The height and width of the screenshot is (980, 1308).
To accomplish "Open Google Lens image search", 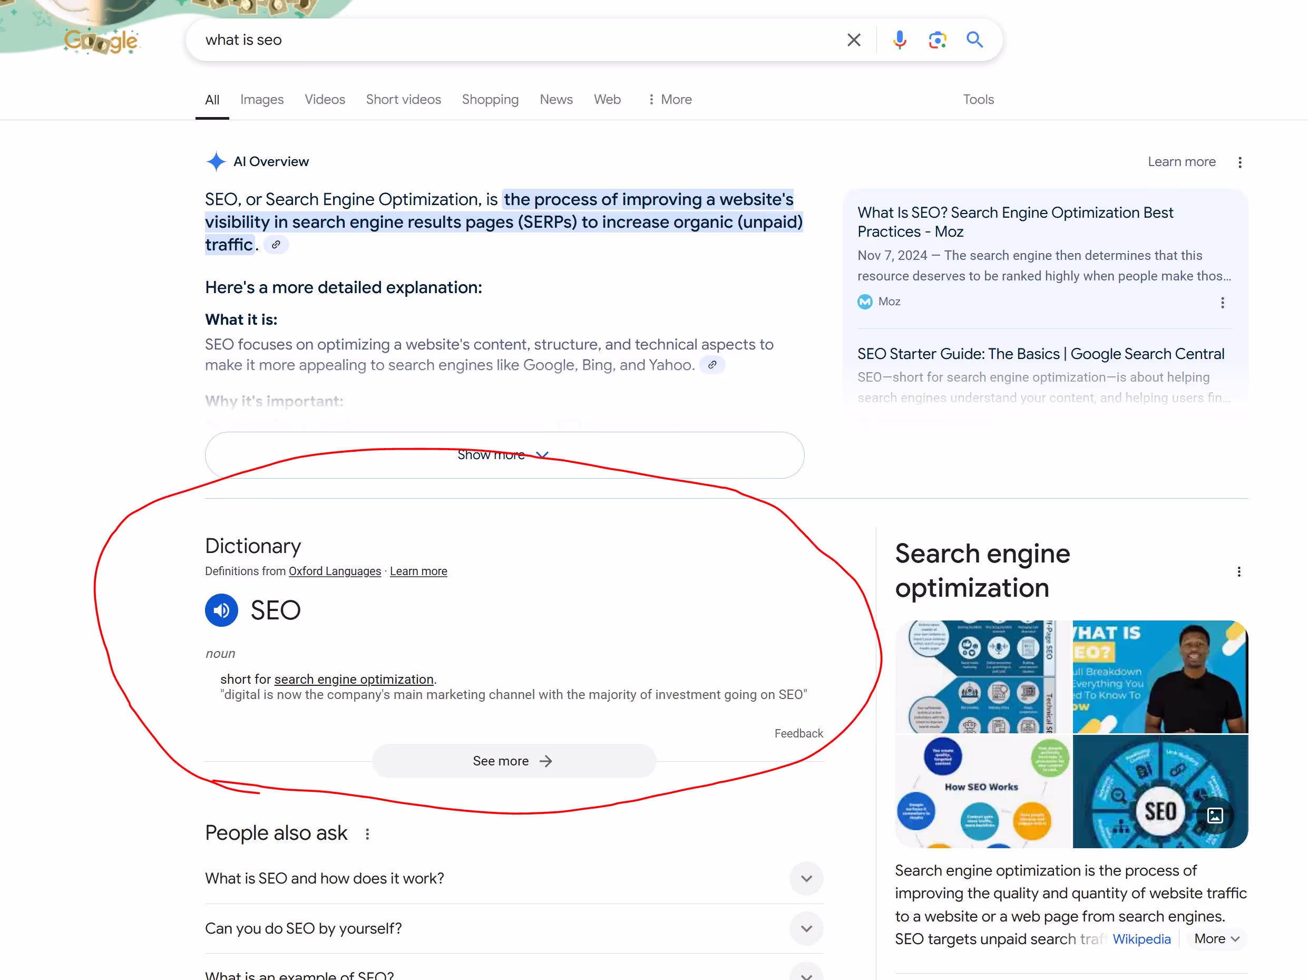I will tap(937, 40).
